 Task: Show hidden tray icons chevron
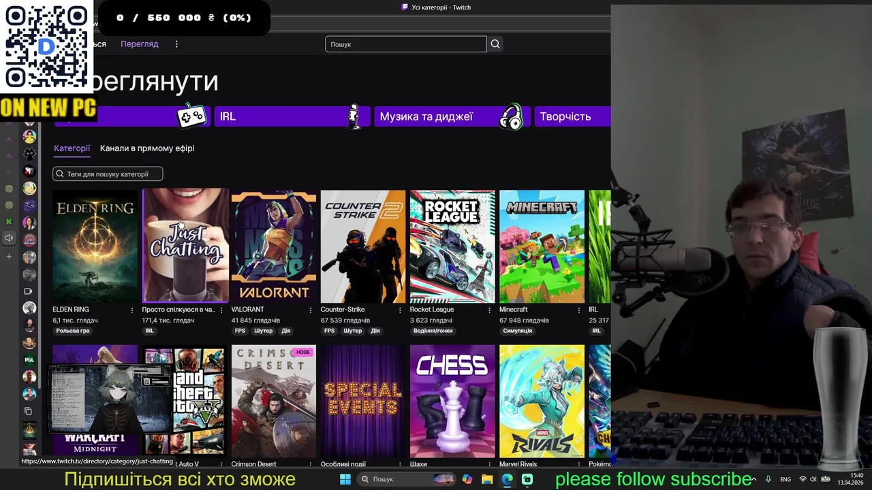(753, 479)
